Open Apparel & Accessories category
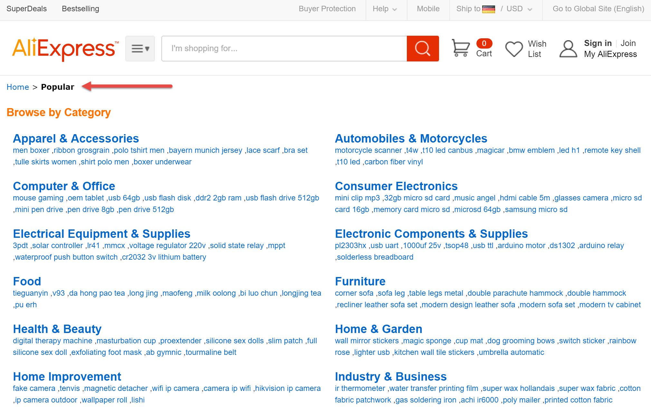651x407 pixels. pyautogui.click(x=76, y=138)
